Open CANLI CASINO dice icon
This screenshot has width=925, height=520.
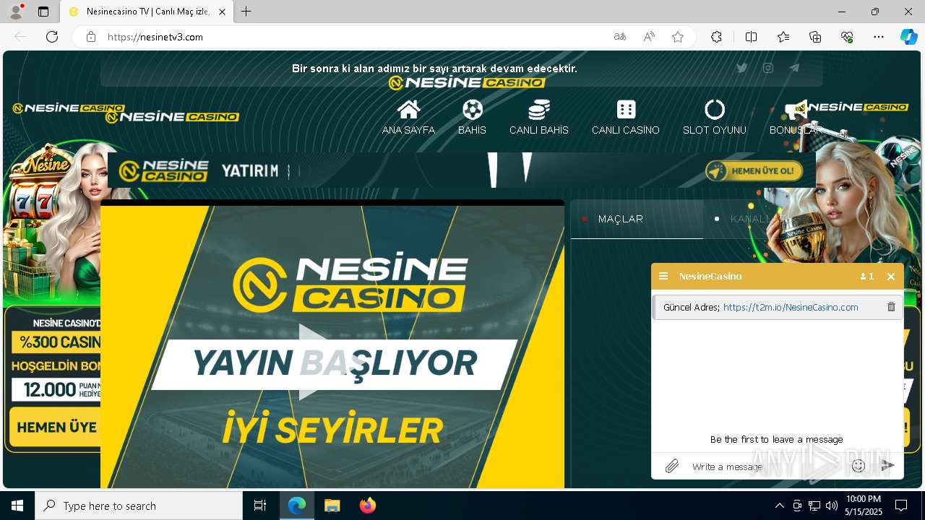pyautogui.click(x=626, y=110)
